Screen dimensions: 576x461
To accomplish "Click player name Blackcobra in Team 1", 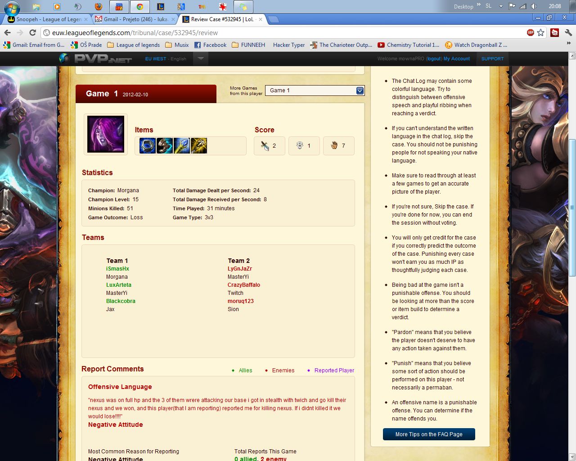I will pos(121,301).
